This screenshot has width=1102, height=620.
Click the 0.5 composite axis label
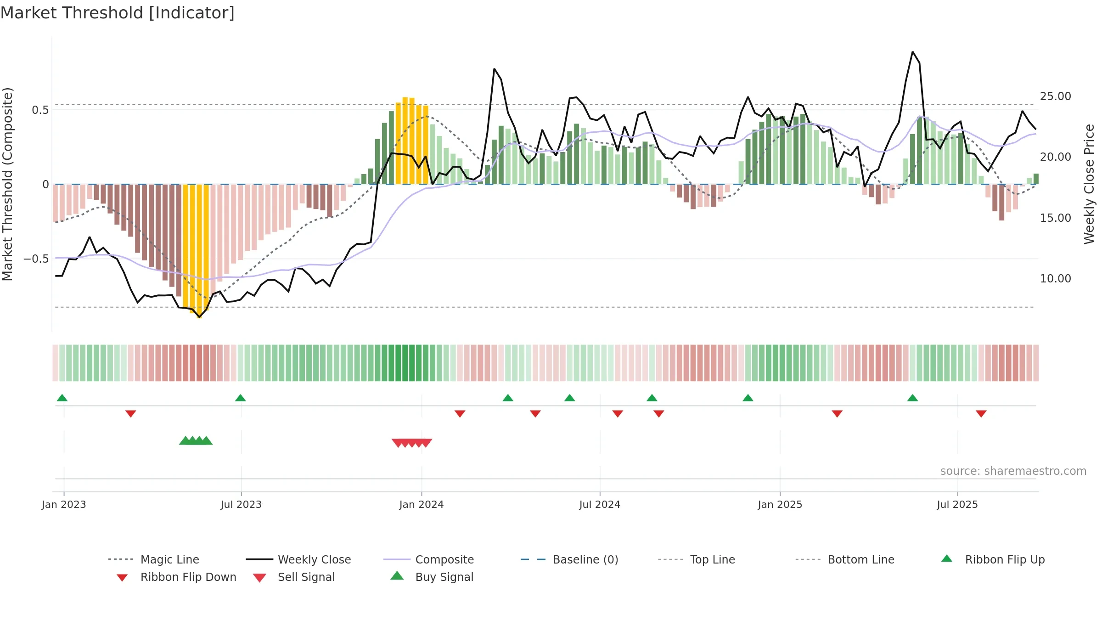(x=40, y=110)
